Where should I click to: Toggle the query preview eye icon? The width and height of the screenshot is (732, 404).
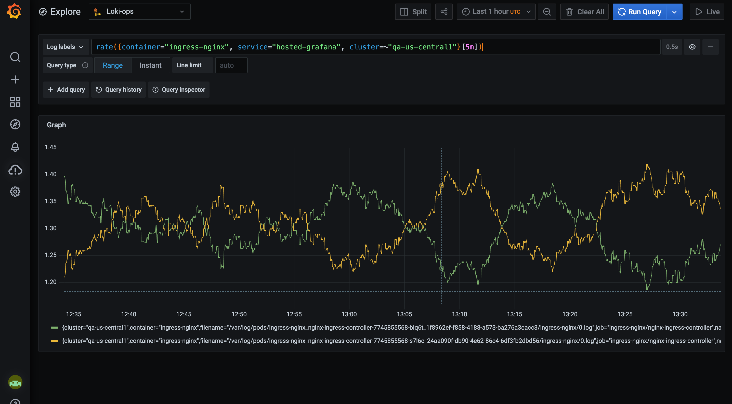coord(692,47)
